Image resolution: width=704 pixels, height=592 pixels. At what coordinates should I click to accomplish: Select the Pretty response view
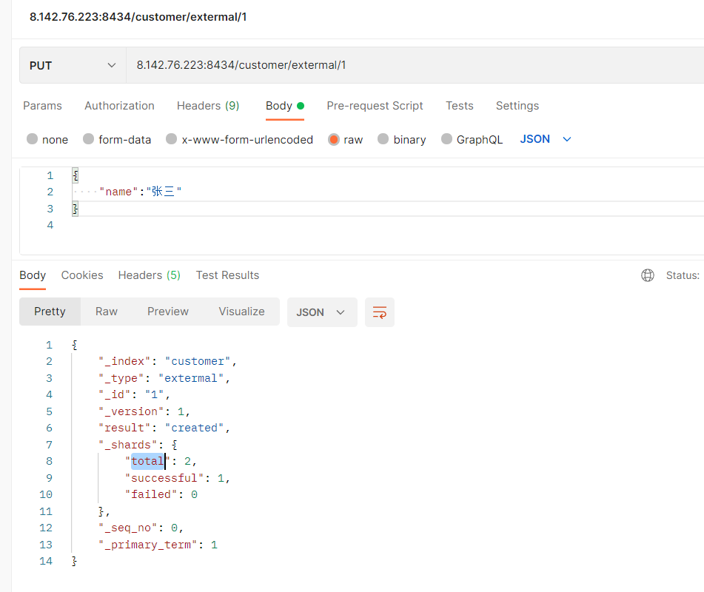point(50,312)
